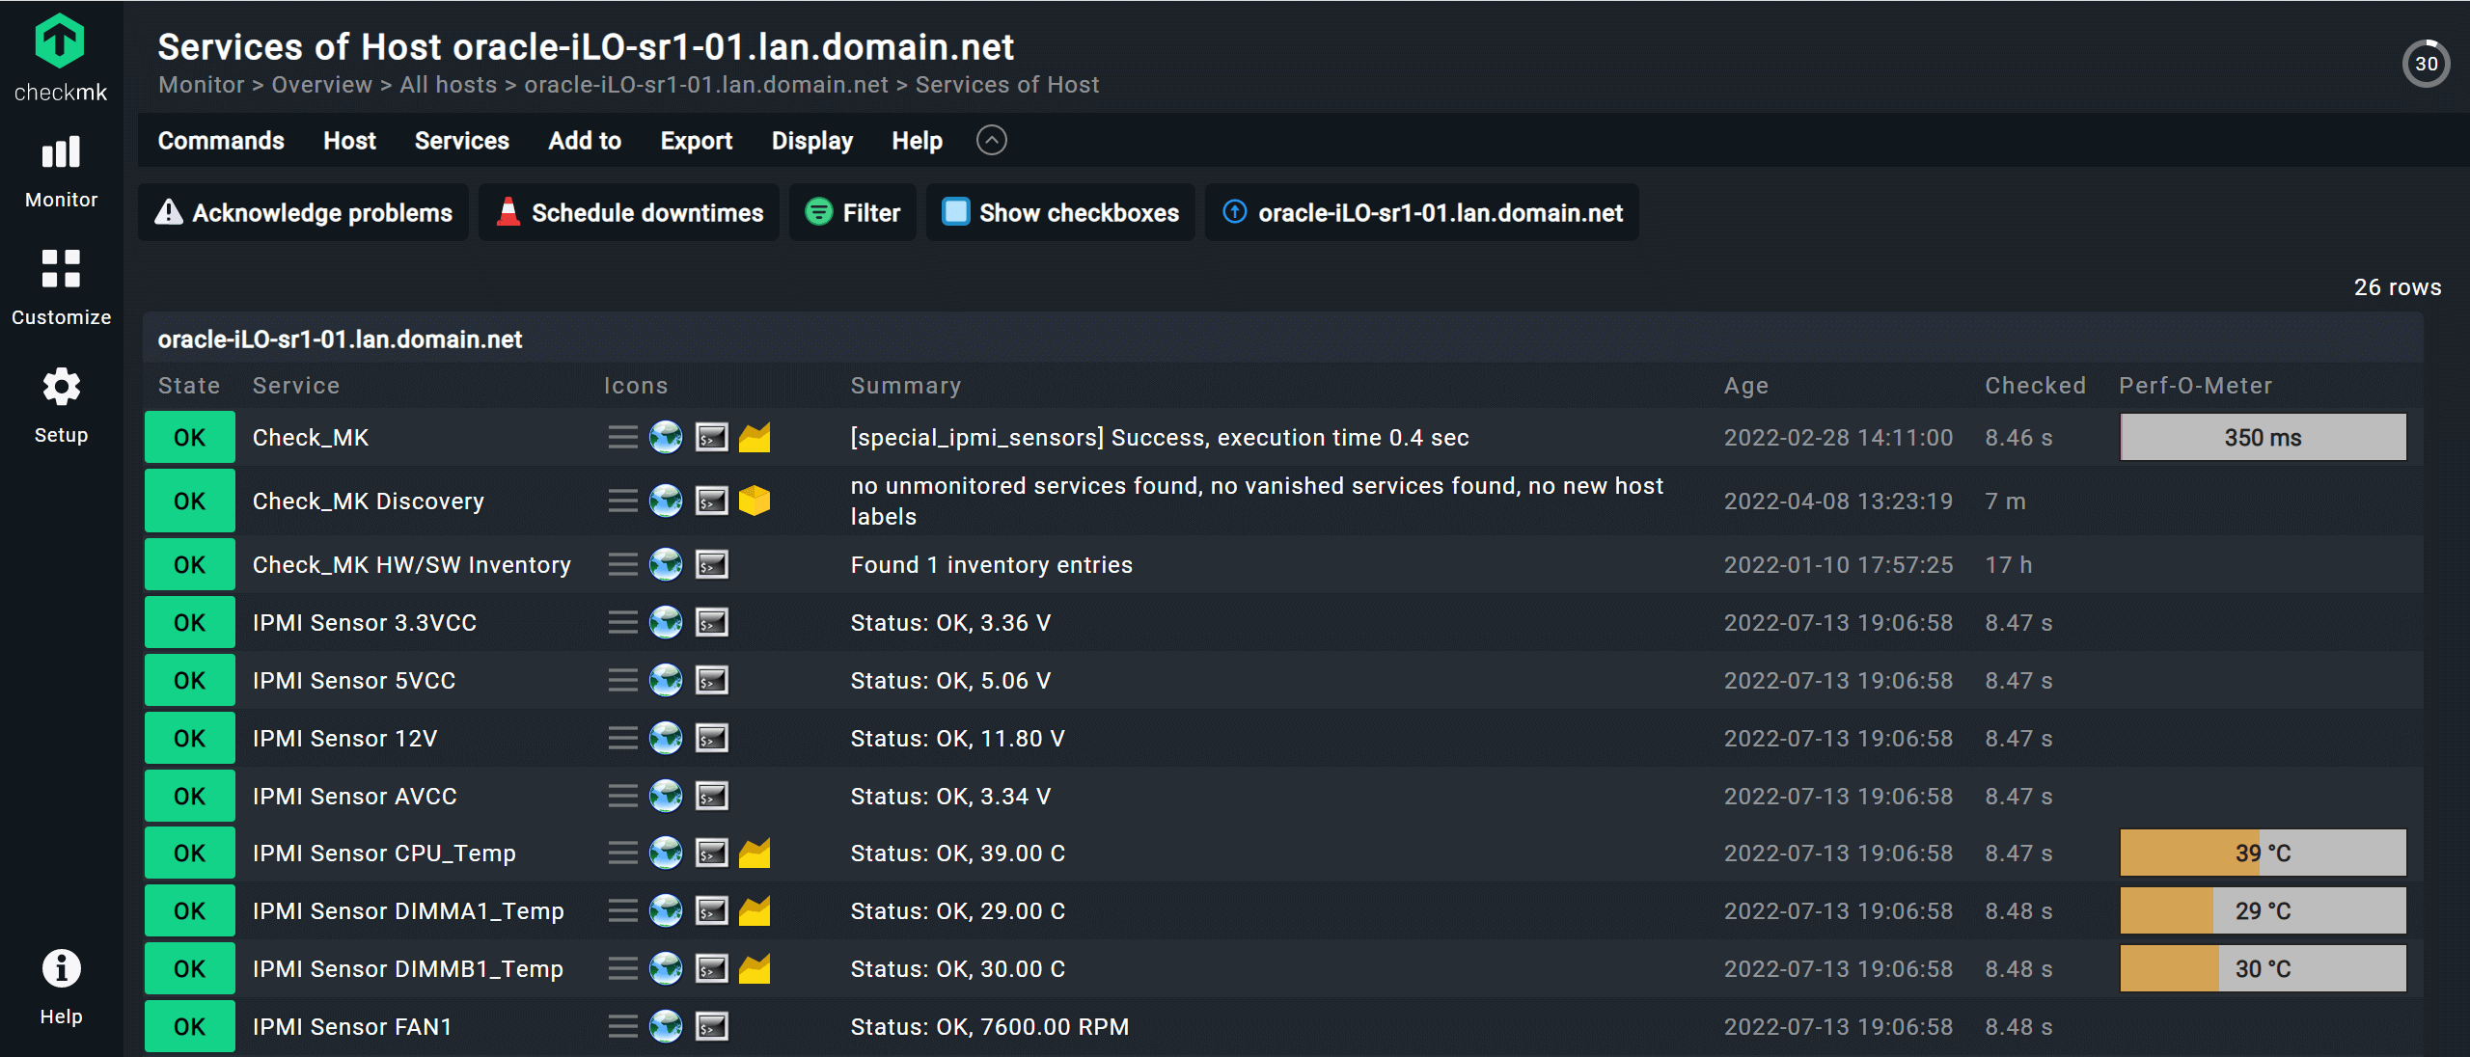Click Check_MK Discovery yellow cube icon
Screen dimensions: 2470x1057
(x=755, y=501)
